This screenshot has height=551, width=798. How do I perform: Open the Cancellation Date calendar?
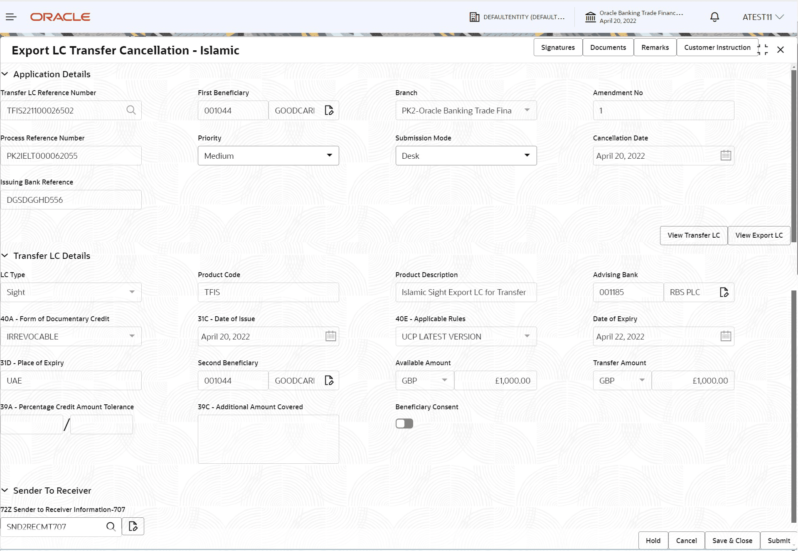[x=725, y=155]
